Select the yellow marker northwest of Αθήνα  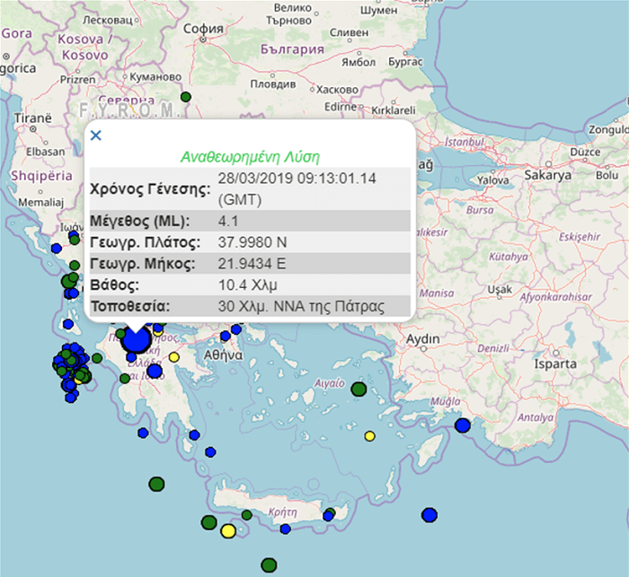click(x=174, y=357)
